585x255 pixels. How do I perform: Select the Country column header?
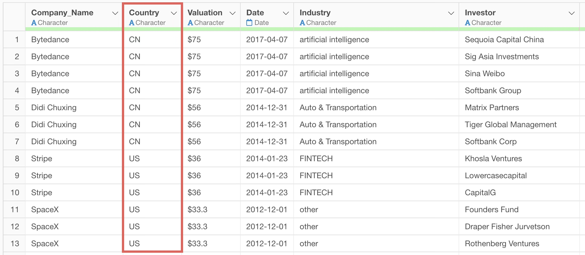144,13
